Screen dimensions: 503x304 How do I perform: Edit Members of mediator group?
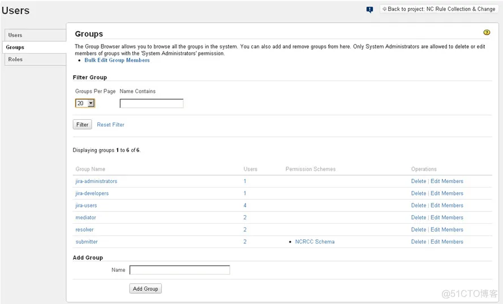tap(447, 218)
